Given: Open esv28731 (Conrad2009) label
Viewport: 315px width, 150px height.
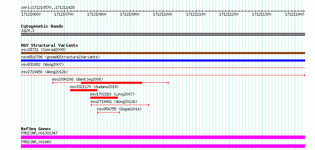Looking at the screenshot, I should pyautogui.click(x=44, y=50).
